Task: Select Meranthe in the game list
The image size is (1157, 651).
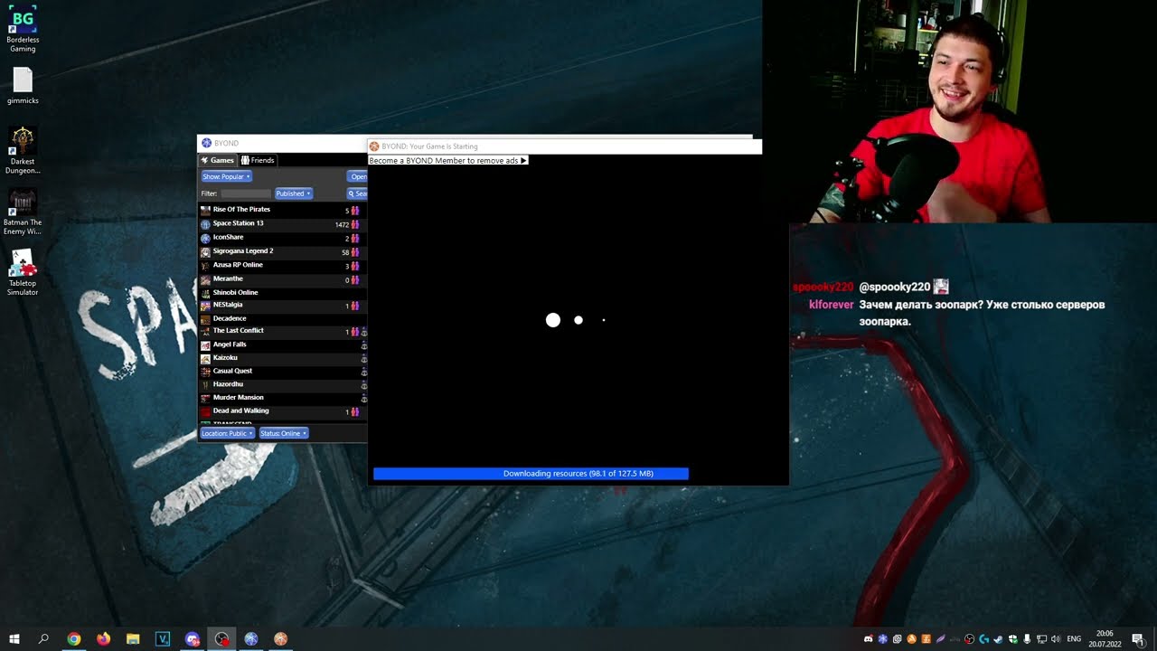Action: [282, 279]
